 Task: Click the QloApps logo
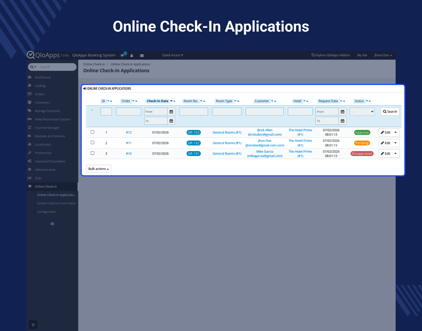click(43, 55)
